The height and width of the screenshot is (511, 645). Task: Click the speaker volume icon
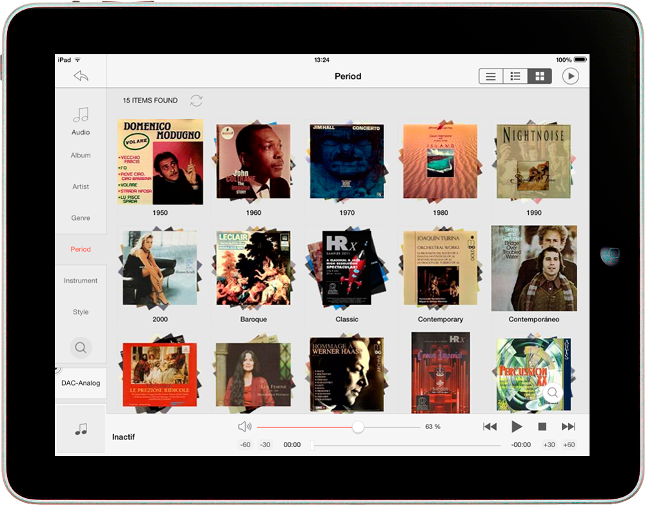point(244,426)
